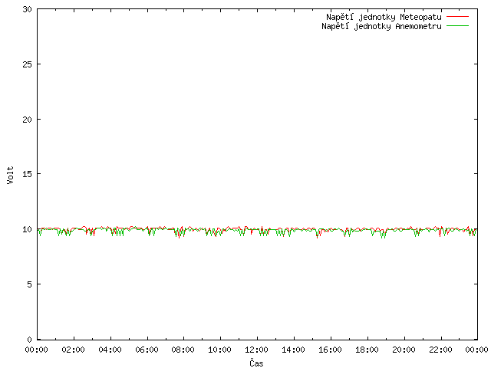Image resolution: width=491 pixels, height=368 pixels.
Task: Click the 'Volt' y-axis label
Action: 10,176
